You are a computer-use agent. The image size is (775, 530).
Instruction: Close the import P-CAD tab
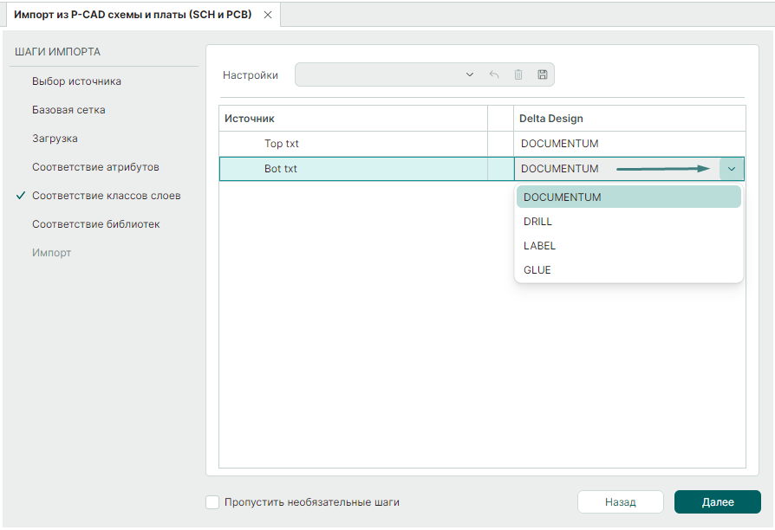(268, 15)
